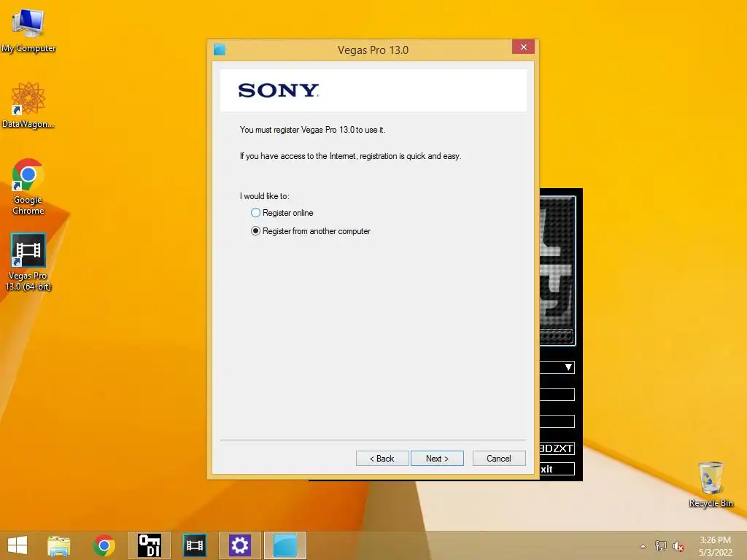Screen dimensions: 747x560
Task: Close the Vegas Pro 13.0 dialog
Action: coord(523,47)
